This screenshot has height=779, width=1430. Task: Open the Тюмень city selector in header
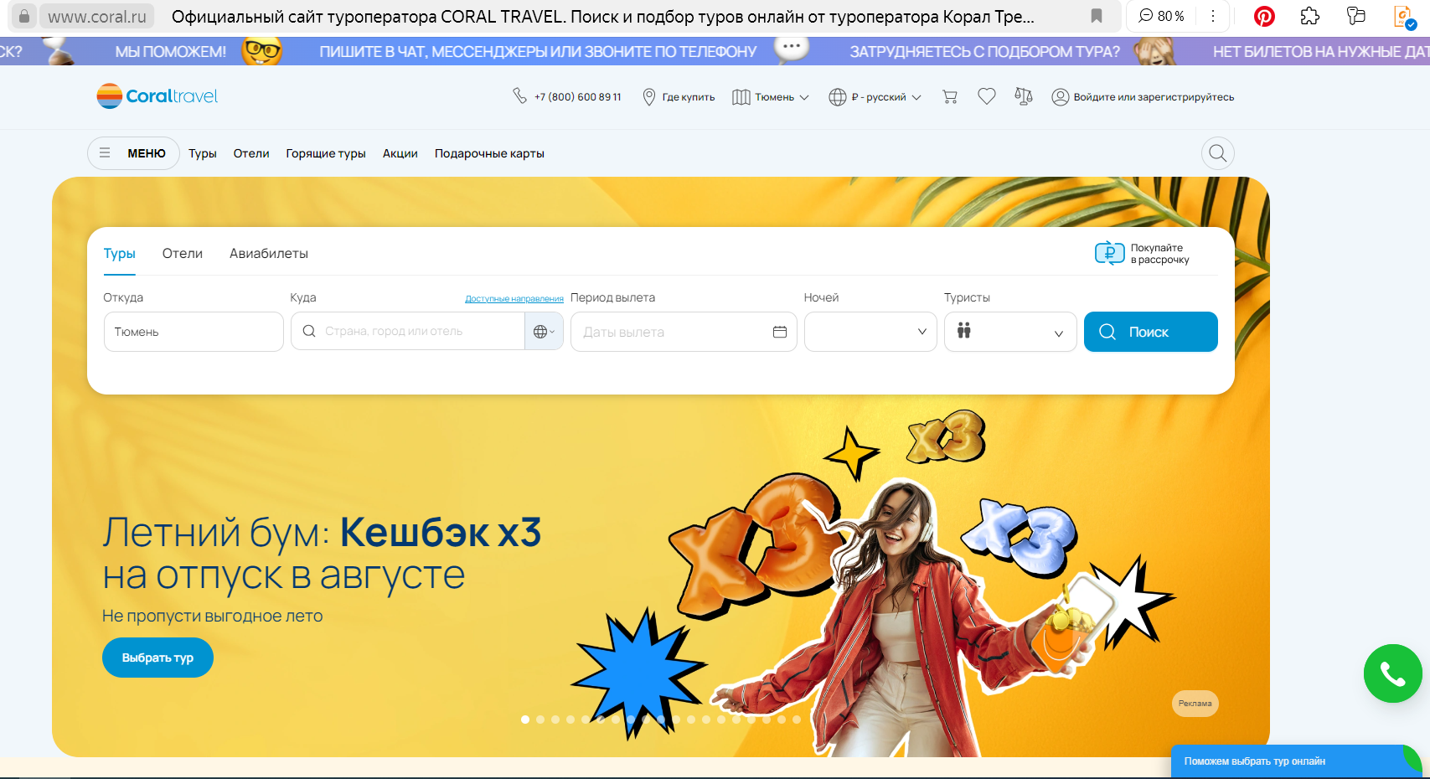click(x=771, y=97)
